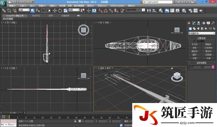Toggle Angle Snap
The width and height of the screenshot is (217, 127).
[x=106, y=10]
